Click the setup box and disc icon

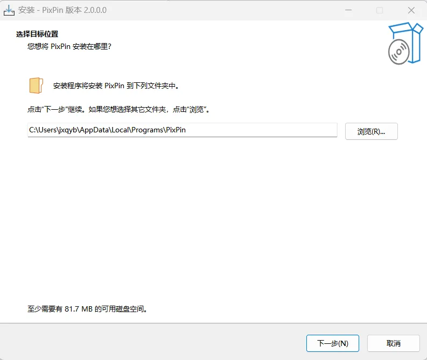tap(405, 44)
